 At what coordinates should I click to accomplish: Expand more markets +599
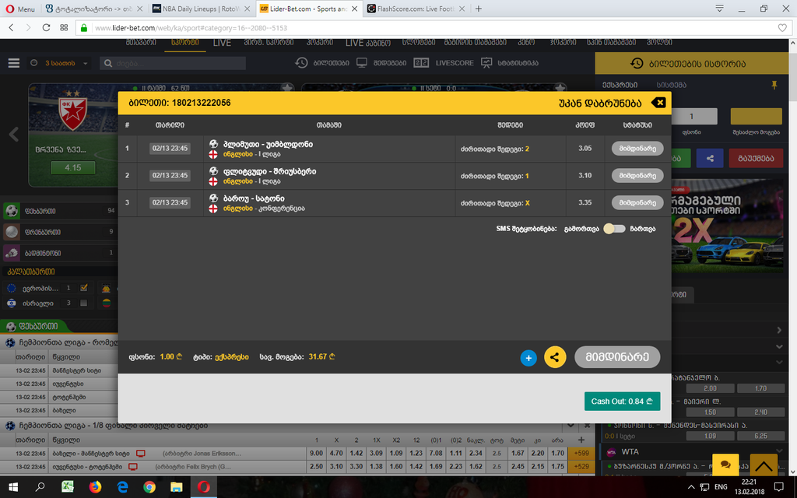tap(581, 454)
